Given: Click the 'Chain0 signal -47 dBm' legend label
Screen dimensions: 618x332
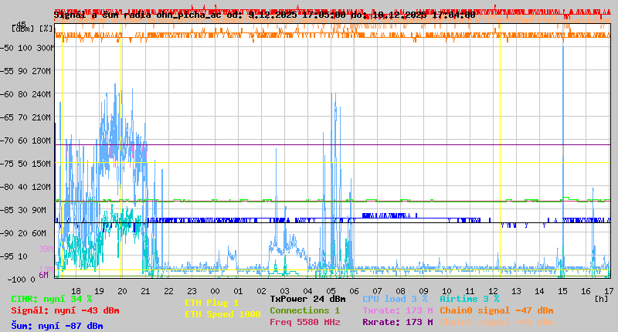Looking at the screenshot, I should [x=497, y=310].
